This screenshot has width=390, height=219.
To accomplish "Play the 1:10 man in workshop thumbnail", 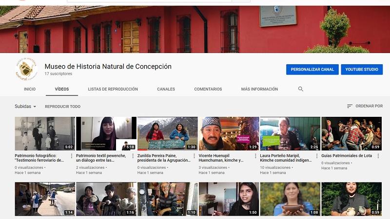I will 167,199.
